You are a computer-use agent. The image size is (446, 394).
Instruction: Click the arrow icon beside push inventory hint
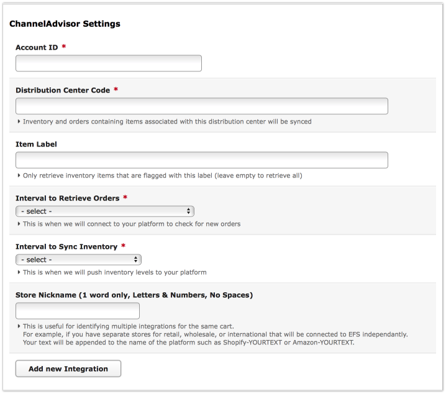(x=19, y=272)
